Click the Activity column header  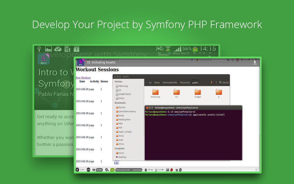[94, 81]
